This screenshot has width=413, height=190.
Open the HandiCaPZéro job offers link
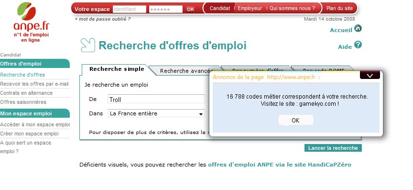click(x=280, y=165)
